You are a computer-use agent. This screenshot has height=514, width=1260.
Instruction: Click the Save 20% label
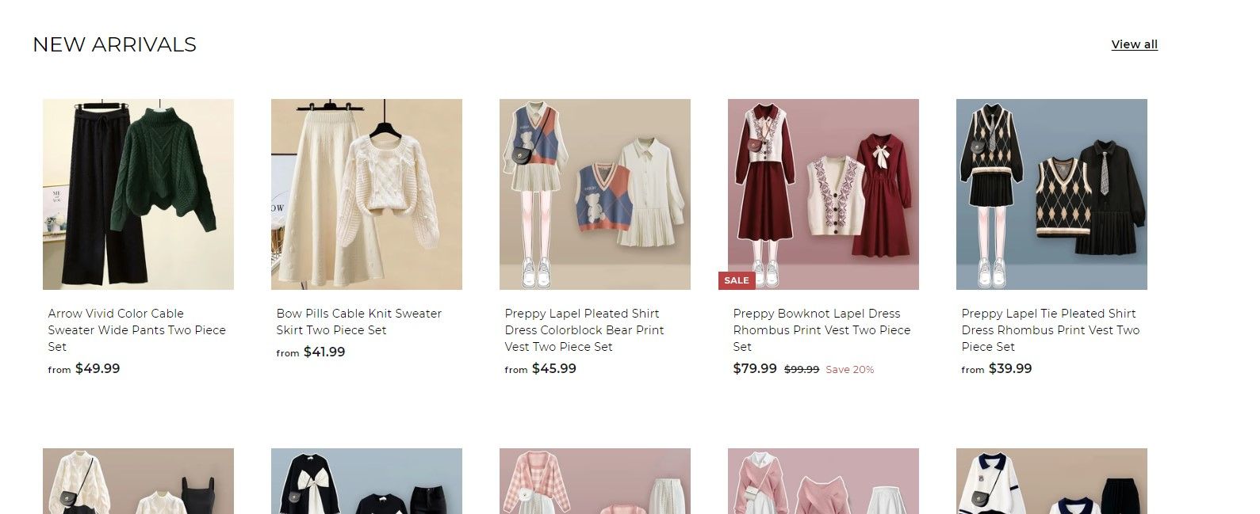coord(850,369)
